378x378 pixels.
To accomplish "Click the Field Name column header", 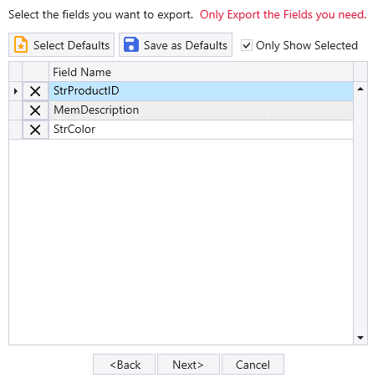I will click(x=201, y=72).
